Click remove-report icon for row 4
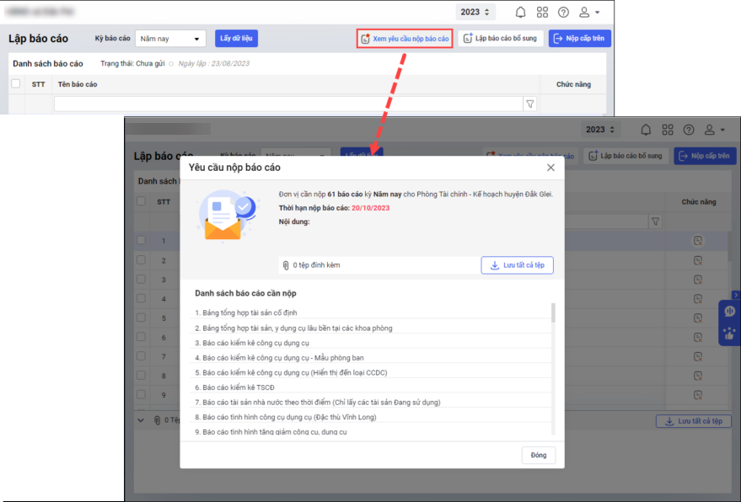The height and width of the screenshot is (502, 741). pos(698,299)
